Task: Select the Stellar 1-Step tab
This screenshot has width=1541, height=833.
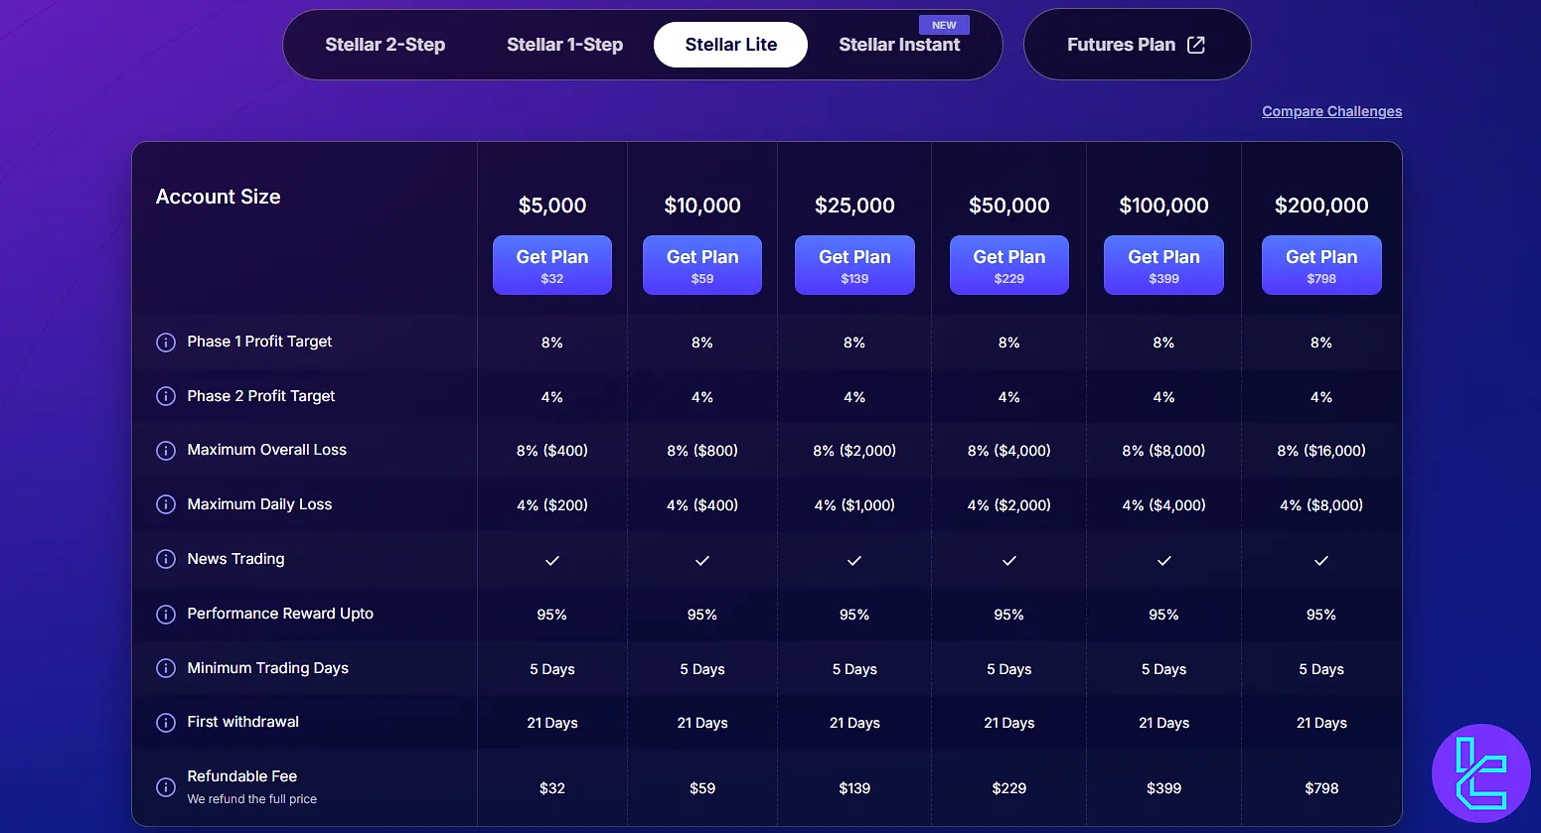Action: click(564, 45)
